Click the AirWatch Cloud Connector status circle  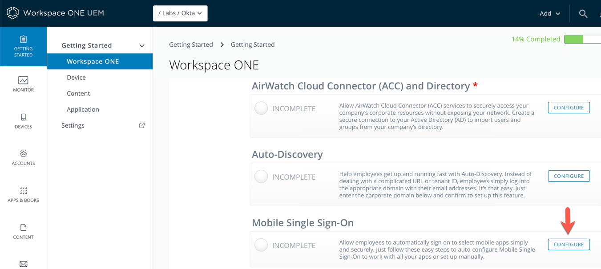pyautogui.click(x=261, y=108)
